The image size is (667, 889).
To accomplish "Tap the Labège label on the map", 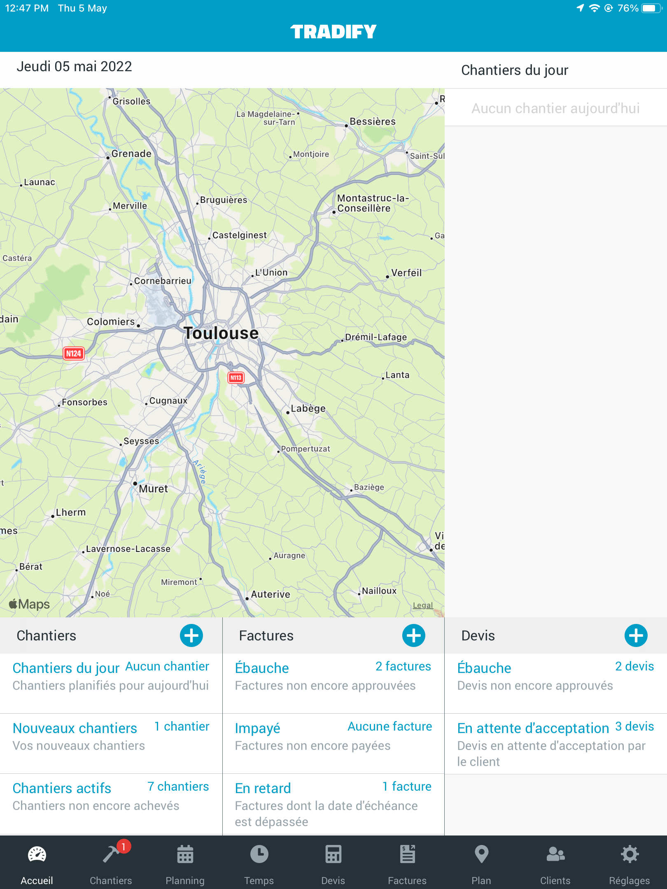I will (308, 408).
